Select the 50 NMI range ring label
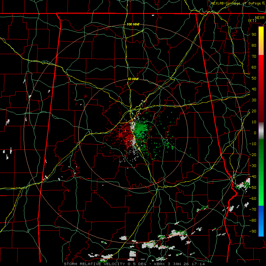Image resolution: width=266 pixels, height=266 pixels. [133, 79]
